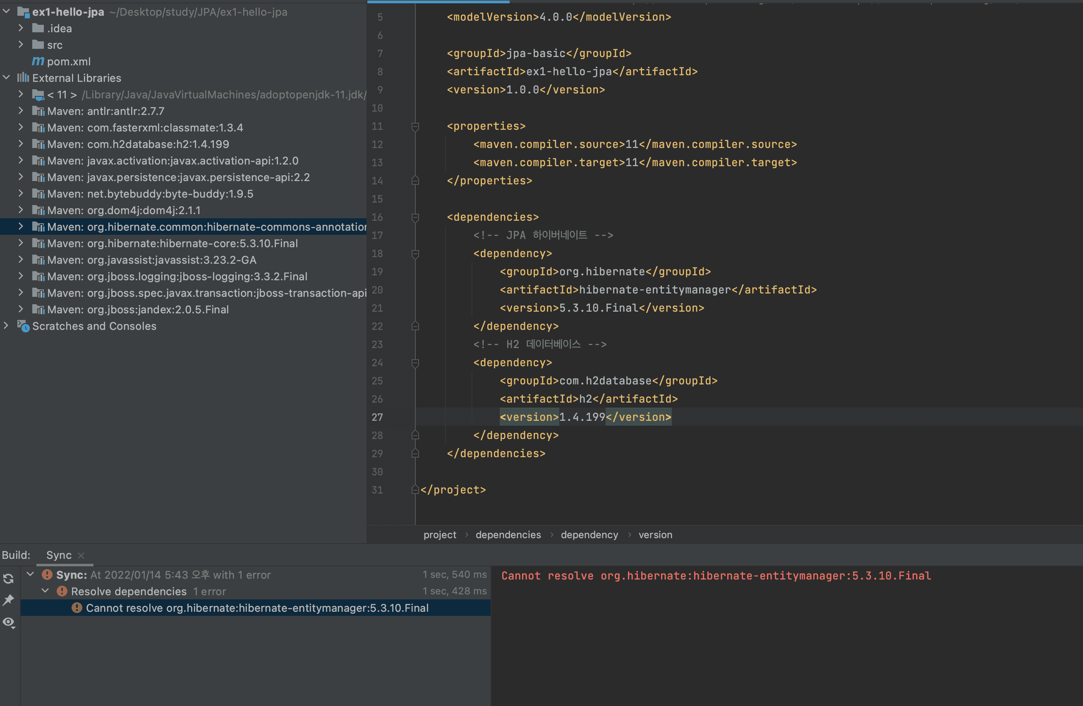The height and width of the screenshot is (706, 1083).
Task: Expand the src folder tree node
Action: tap(21, 45)
